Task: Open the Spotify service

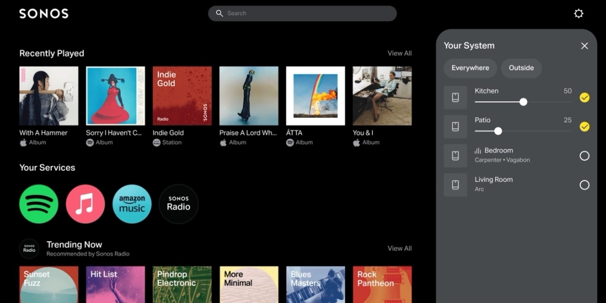Action: [x=39, y=204]
